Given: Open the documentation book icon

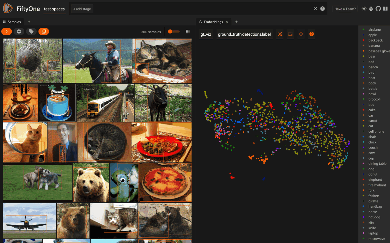Looking at the screenshot, I should pyautogui.click(x=385, y=9).
